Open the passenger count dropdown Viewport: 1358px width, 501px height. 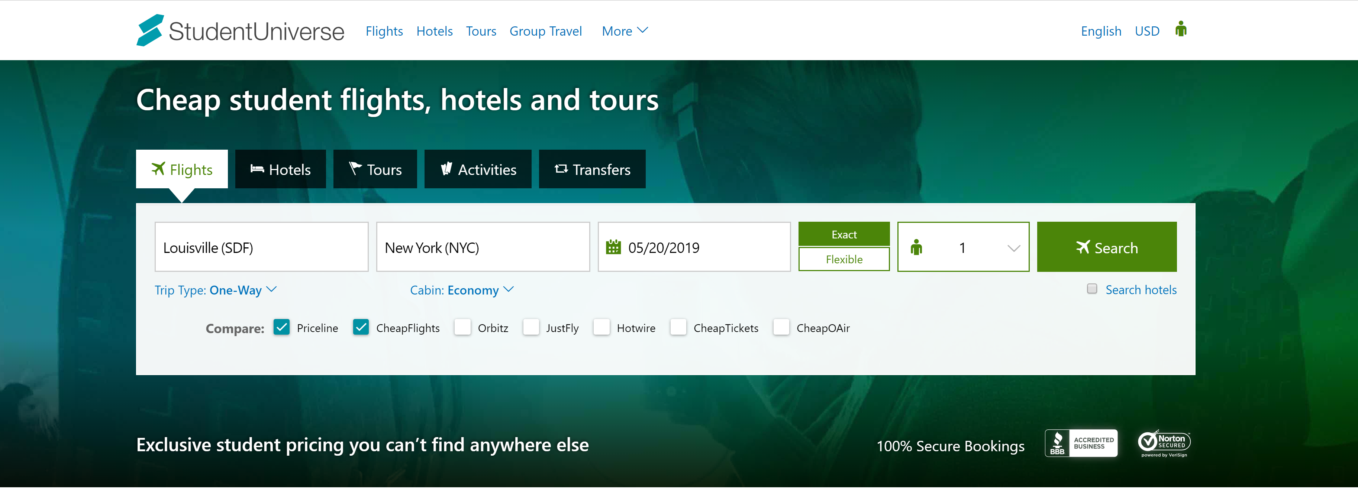coord(963,247)
